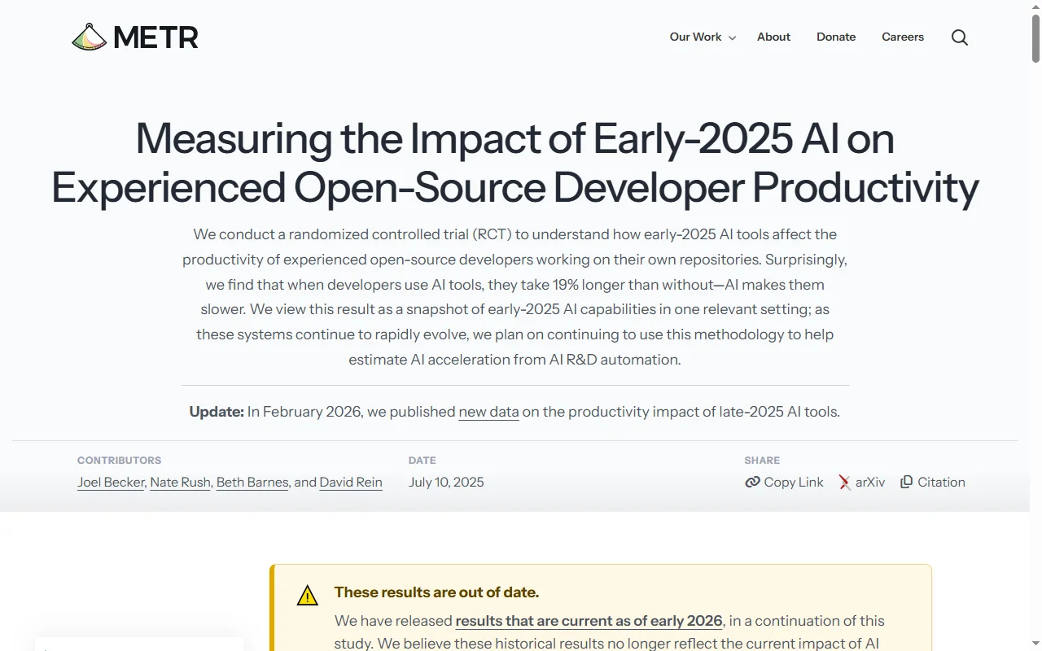Expand the Our Work chevron
Image resolution: width=1042 pixels, height=651 pixels.
click(x=732, y=38)
